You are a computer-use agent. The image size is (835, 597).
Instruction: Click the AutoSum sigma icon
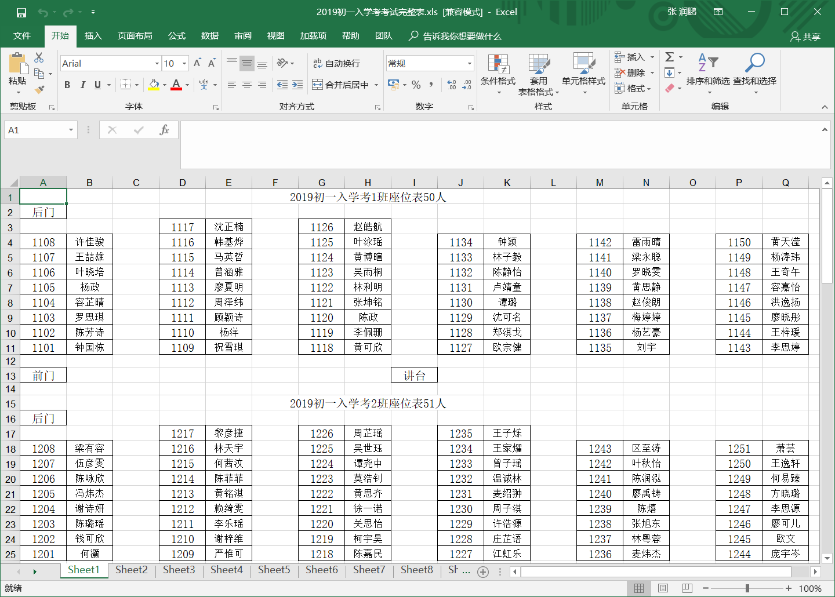pos(670,57)
